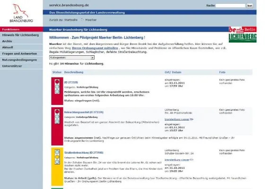The width and height of the screenshot is (270, 189).
Task: Click the traffic light icon for Beleuchtungsausfall entry
Action: point(57,117)
